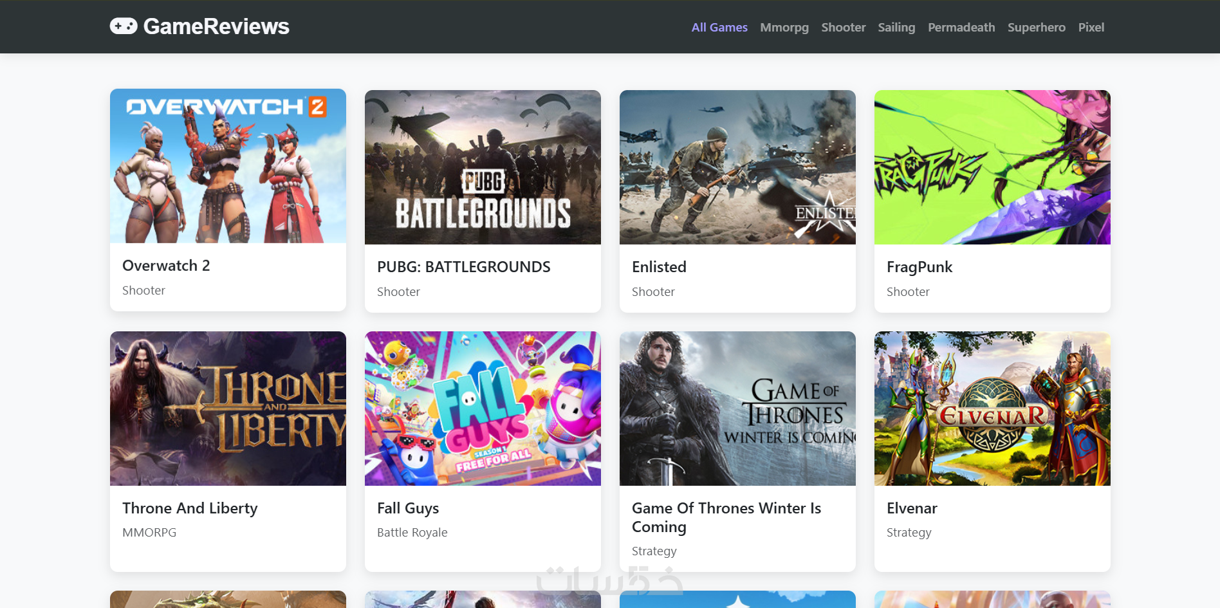Click the Strategy label under Elvenar
1220x608 pixels.
[909, 532]
